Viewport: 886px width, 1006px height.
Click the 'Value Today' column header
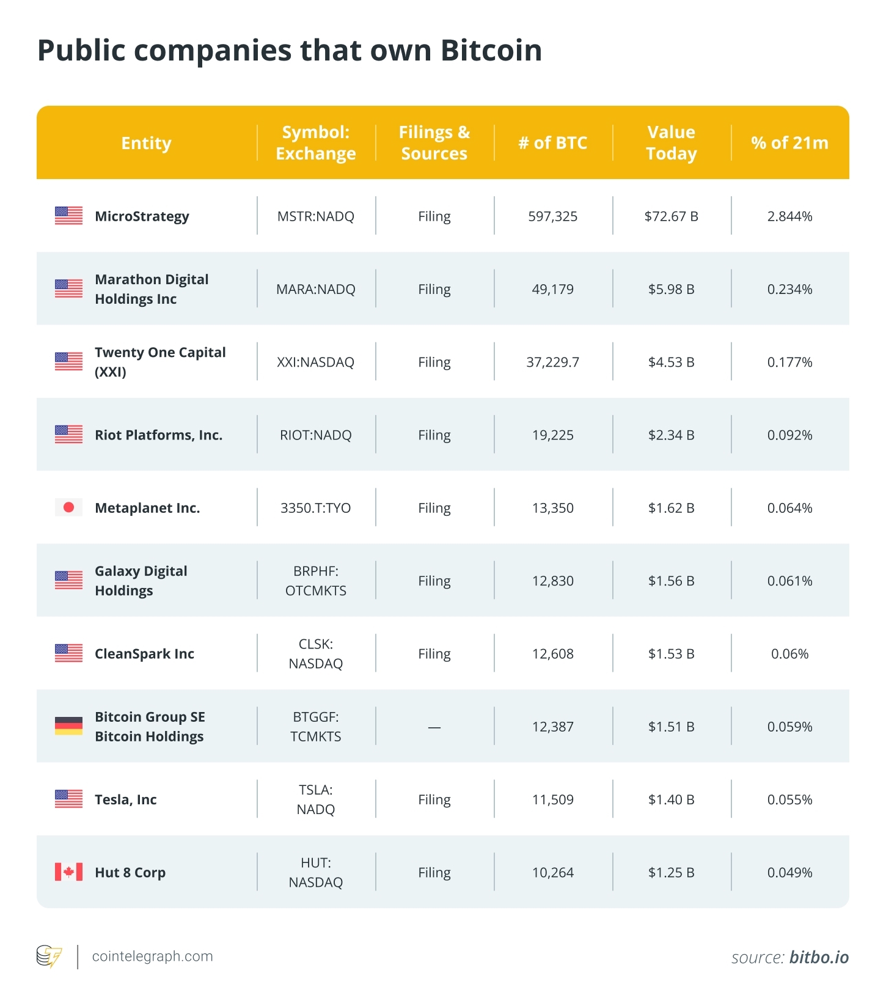coord(671,143)
